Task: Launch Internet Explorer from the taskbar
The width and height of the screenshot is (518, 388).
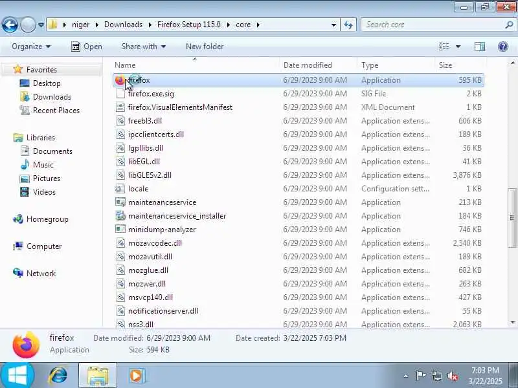Action: click(58, 376)
